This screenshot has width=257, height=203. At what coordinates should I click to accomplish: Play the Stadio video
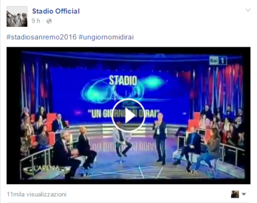click(x=128, y=115)
